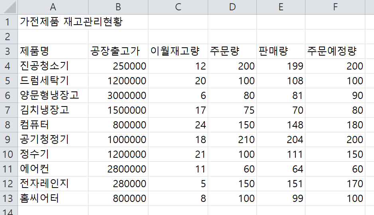374x215 pixels.
Task: Select the 컴퓨터 cell
Action: (53, 125)
